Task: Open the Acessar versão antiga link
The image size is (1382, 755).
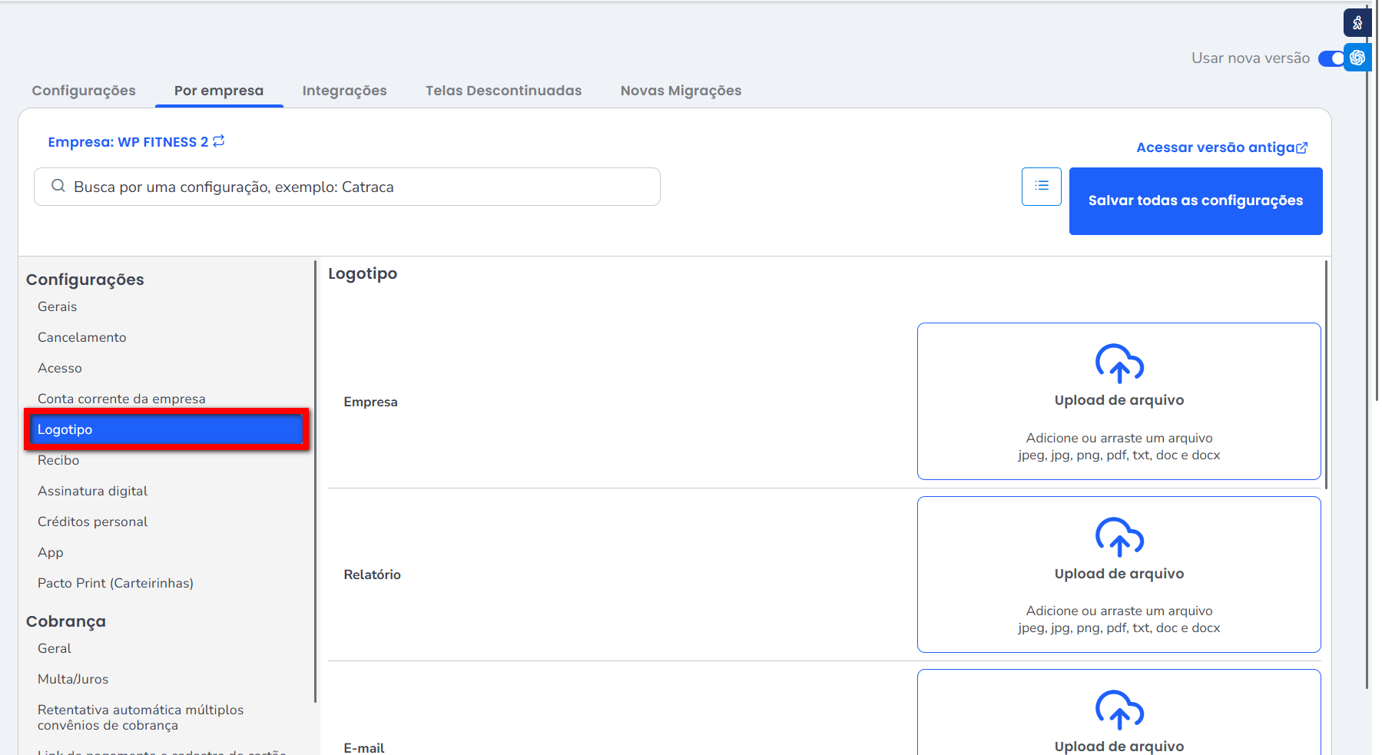Action: pos(1221,147)
